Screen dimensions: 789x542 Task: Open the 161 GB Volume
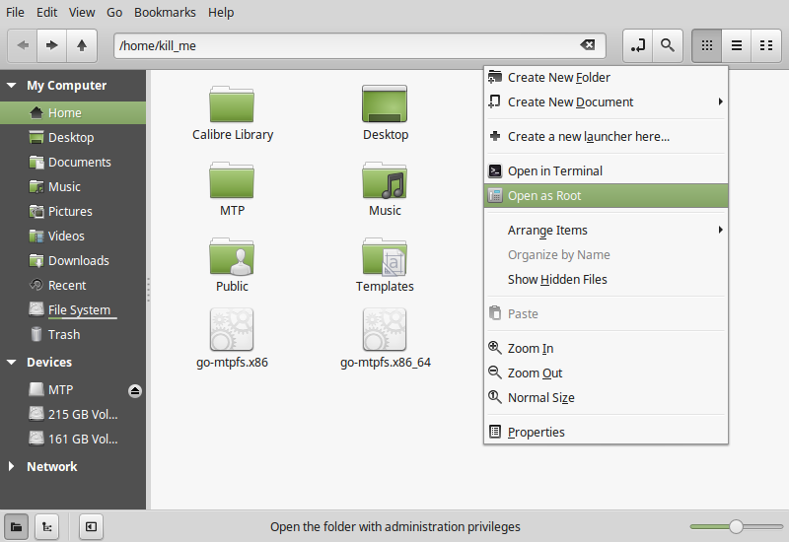point(73,440)
